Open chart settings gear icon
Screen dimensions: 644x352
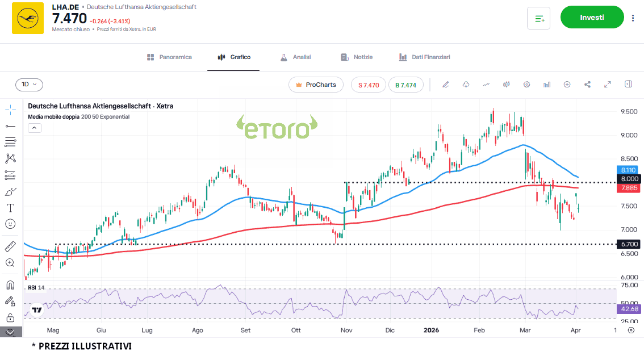526,85
